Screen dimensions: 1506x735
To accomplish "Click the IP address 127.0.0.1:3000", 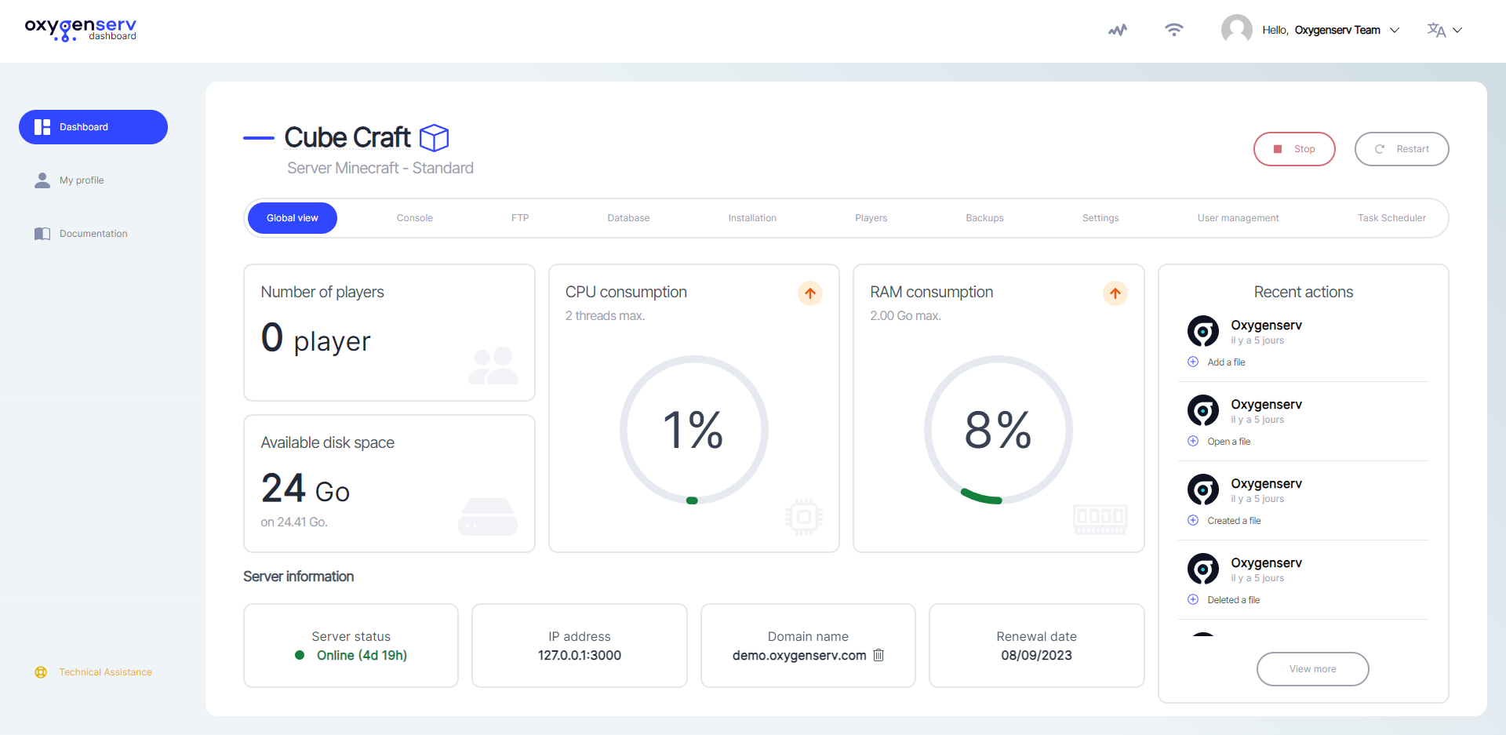I will tap(580, 656).
